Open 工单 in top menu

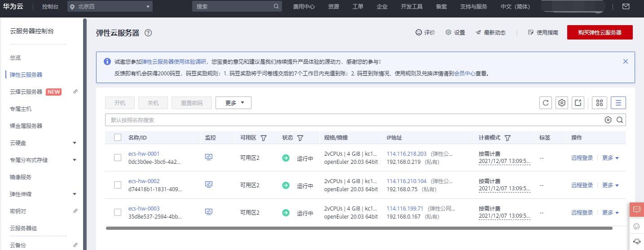click(358, 7)
